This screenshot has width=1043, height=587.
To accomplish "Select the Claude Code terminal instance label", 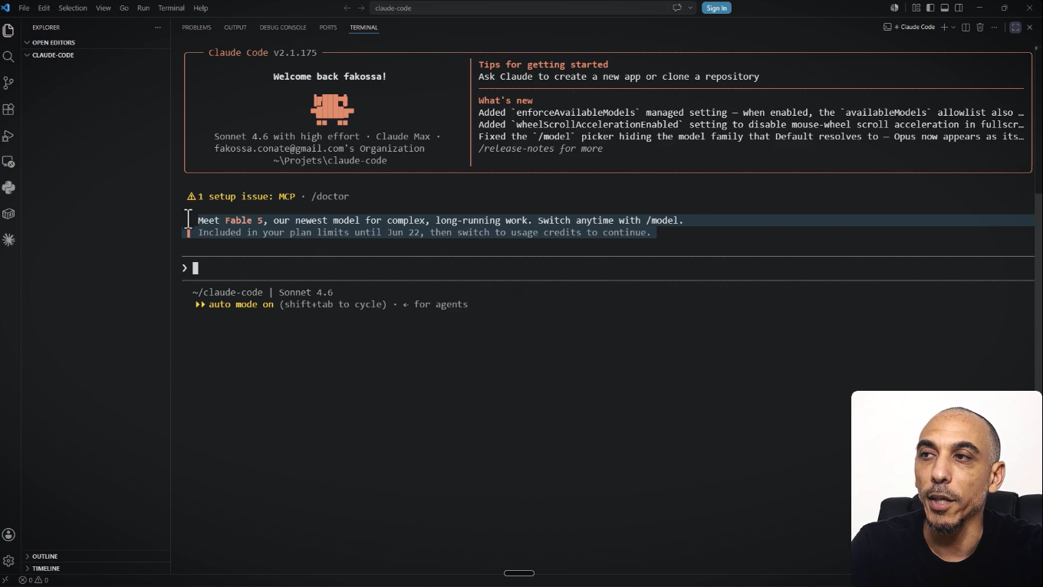I will 910,28.
